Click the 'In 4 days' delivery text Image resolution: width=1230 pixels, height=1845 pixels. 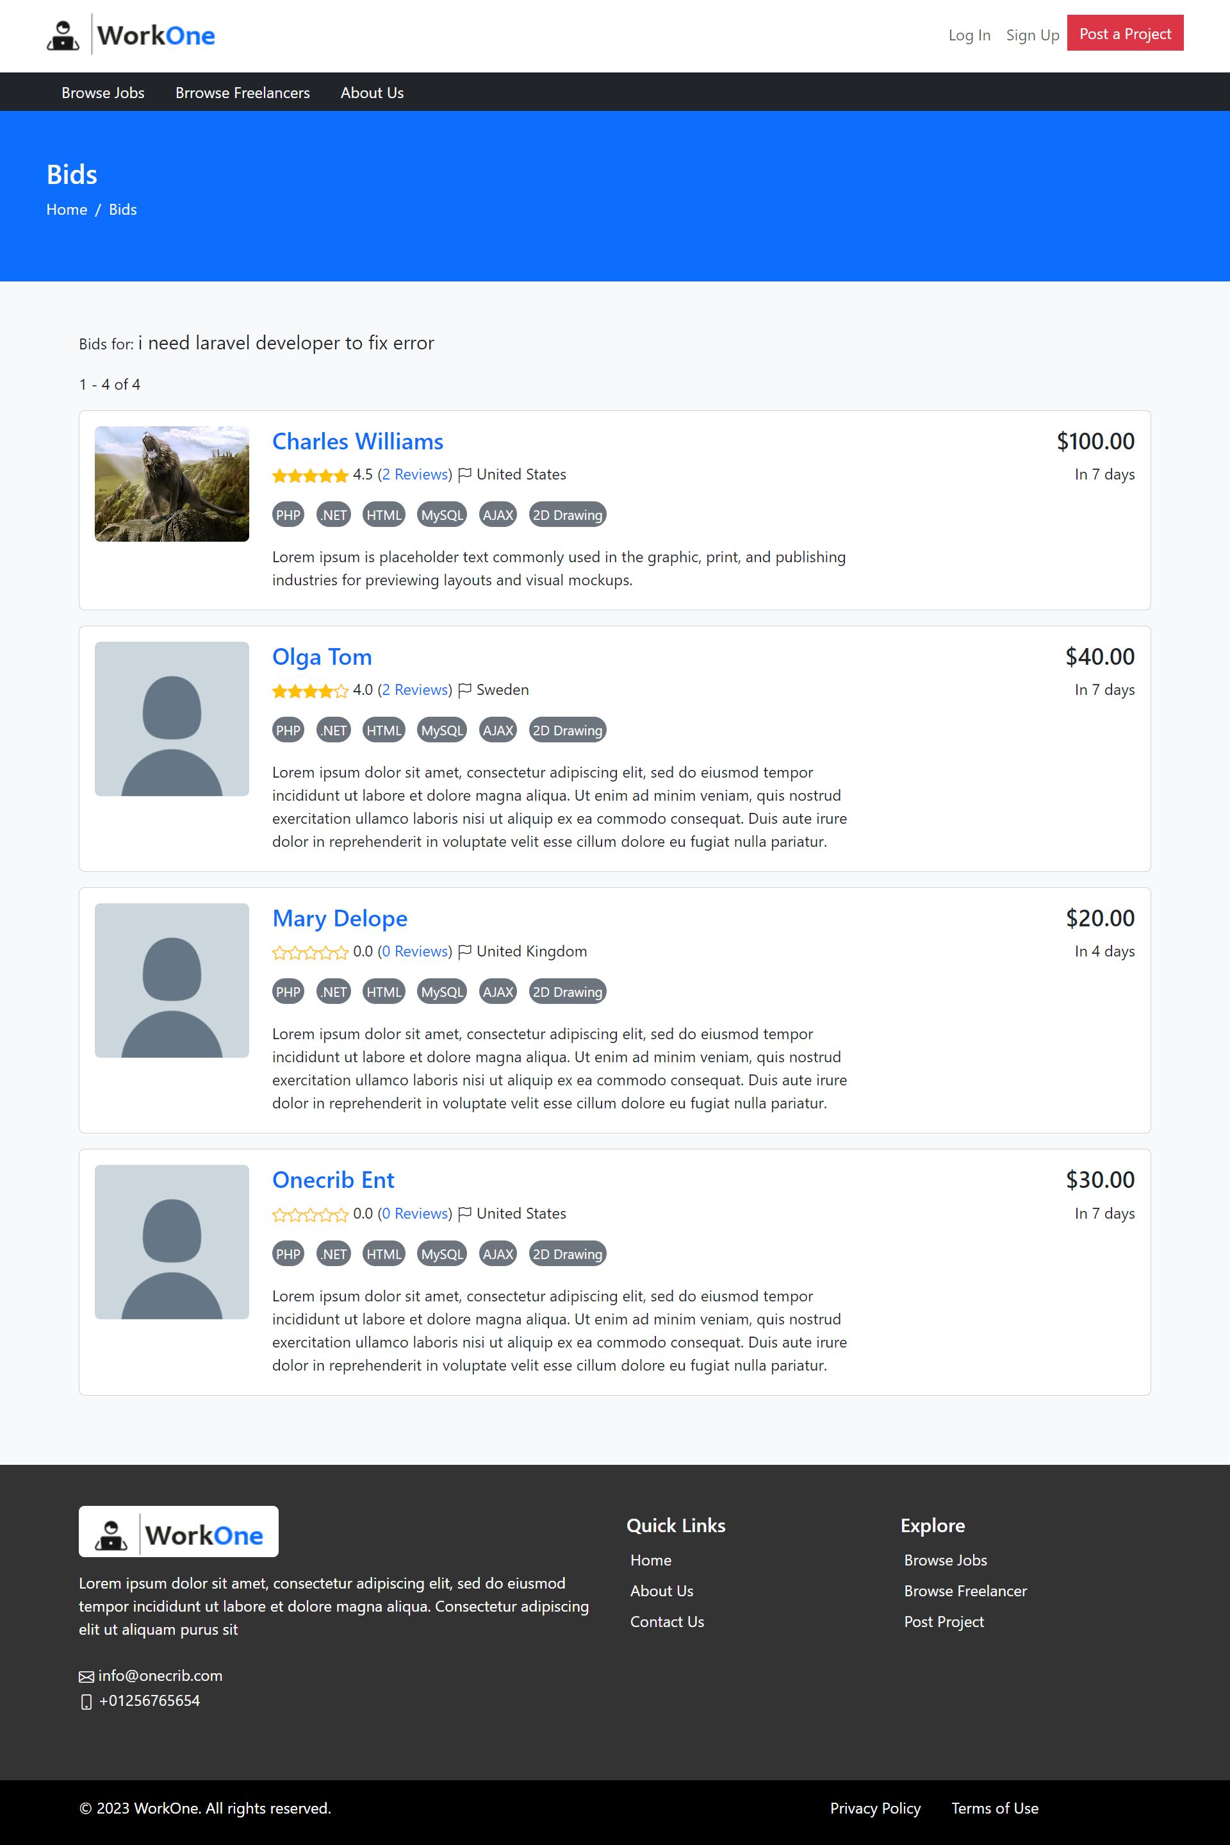coord(1104,951)
